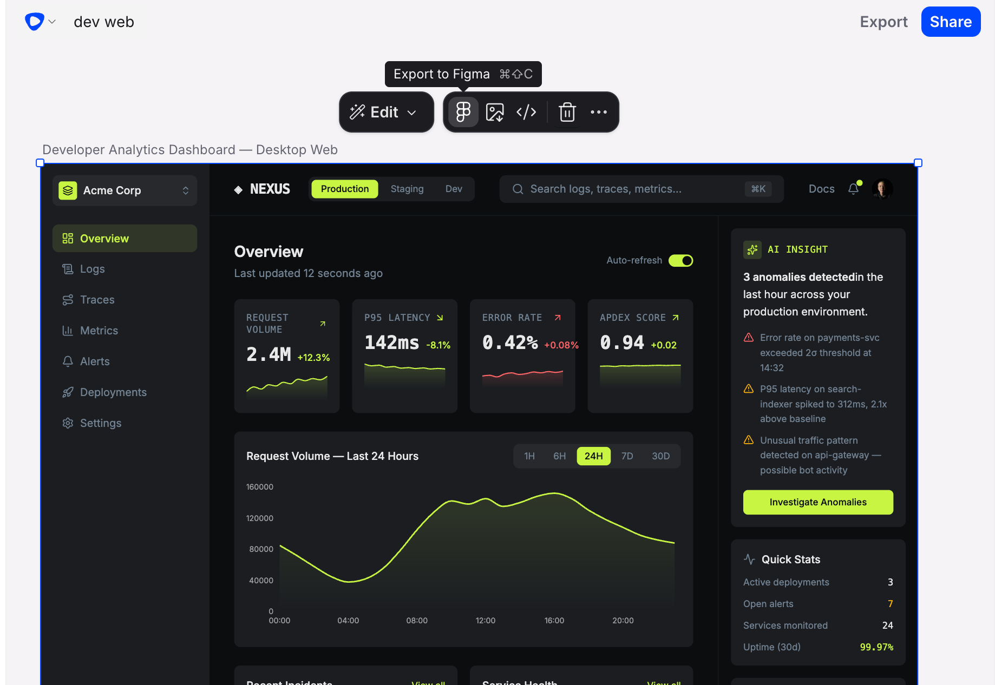Select the 7D time range
The image size is (995, 685).
627,456
